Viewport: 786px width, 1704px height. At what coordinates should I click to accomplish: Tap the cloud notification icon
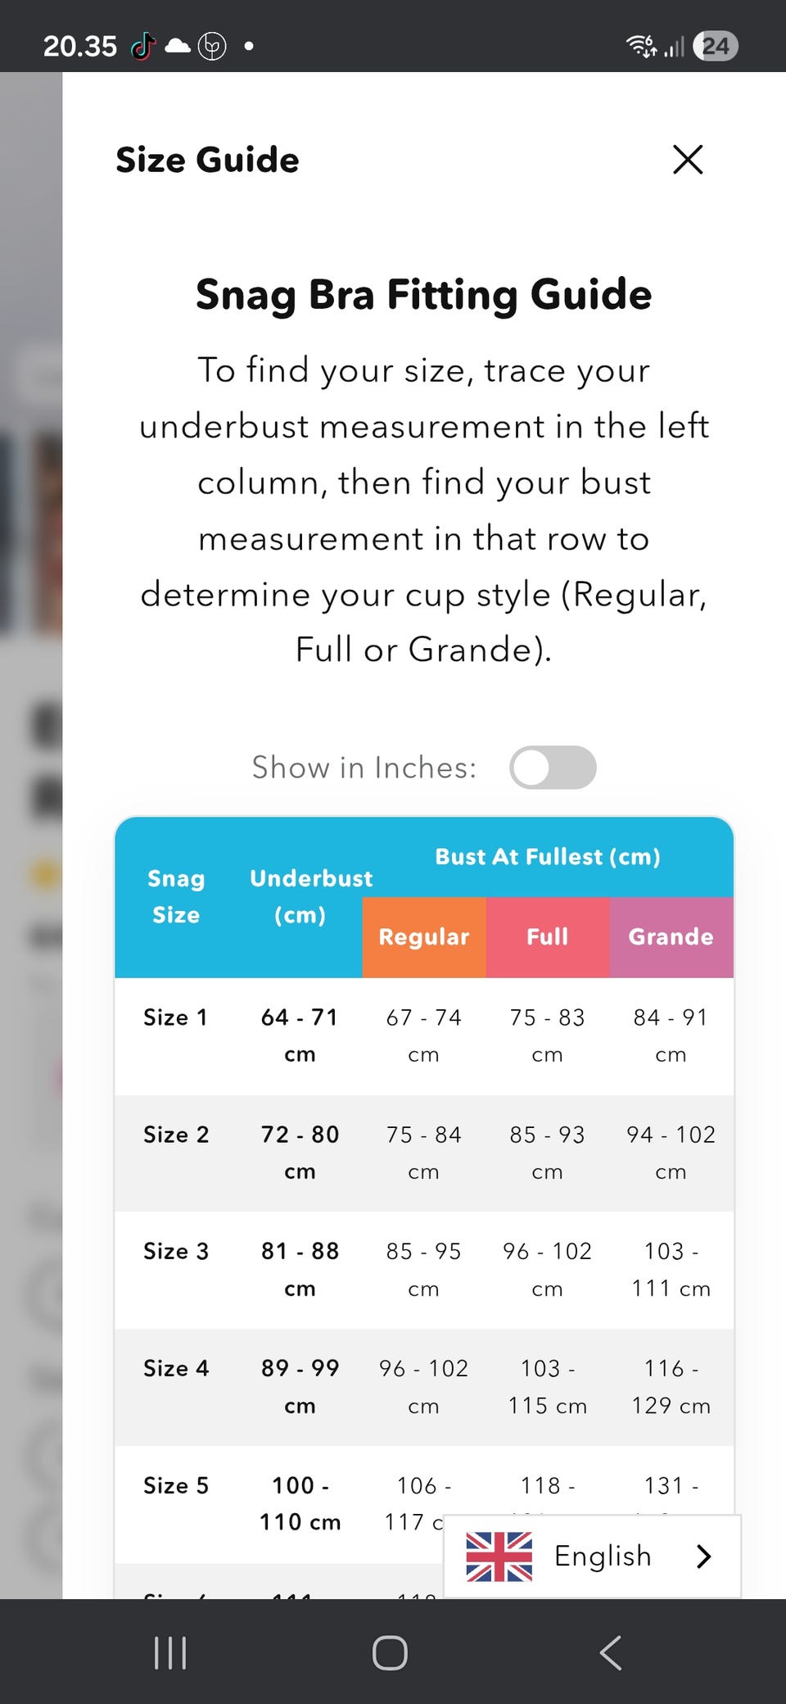(178, 46)
